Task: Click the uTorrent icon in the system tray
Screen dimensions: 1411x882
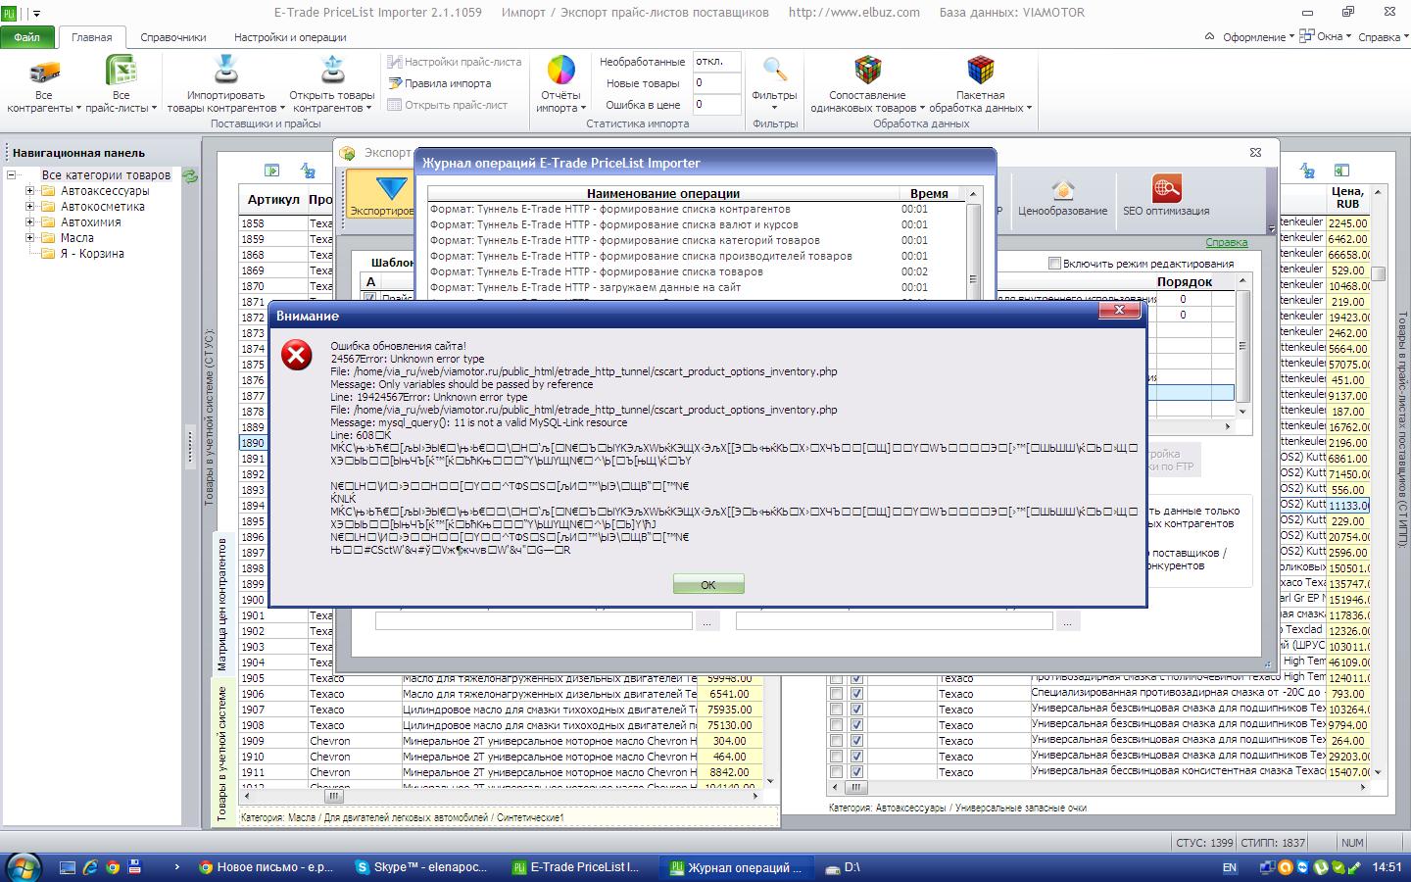Action: coord(1320,867)
